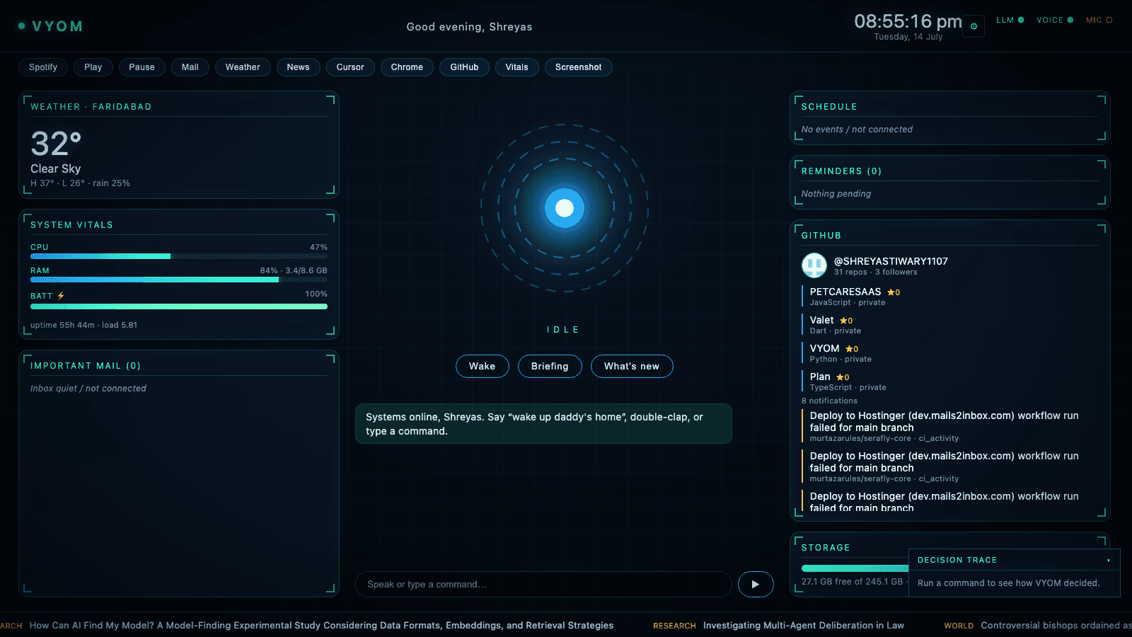
Task: Open the settings gear beside the clock
Action: (974, 26)
